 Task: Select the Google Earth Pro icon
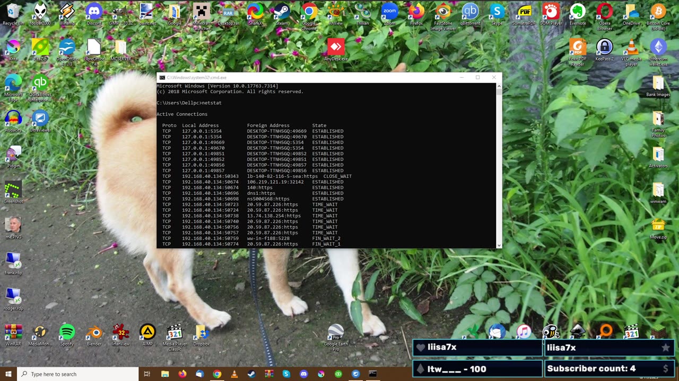point(335,337)
